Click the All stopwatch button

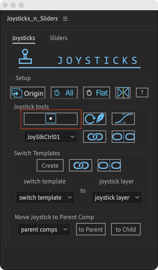click(x=64, y=93)
